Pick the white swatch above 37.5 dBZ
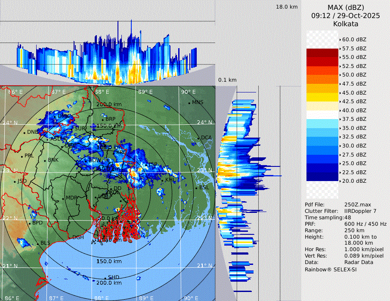The height and width of the screenshot is (301, 390). click(322, 115)
